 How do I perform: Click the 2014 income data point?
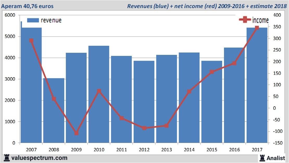point(189,92)
